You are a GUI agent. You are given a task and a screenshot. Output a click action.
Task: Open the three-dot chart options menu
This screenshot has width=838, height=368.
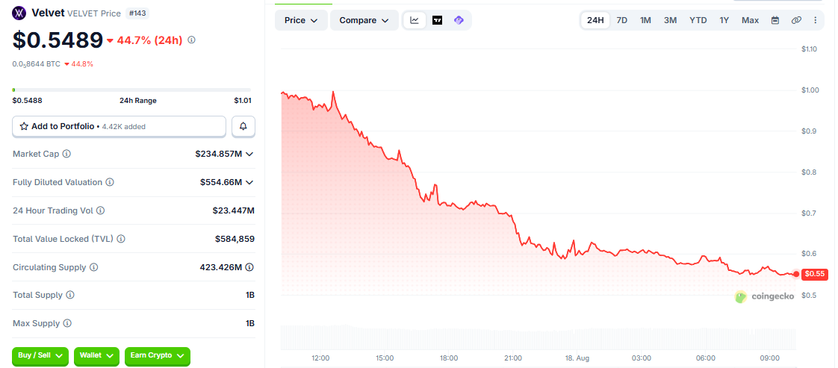pos(815,20)
